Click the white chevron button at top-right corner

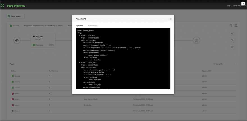(243, 3)
